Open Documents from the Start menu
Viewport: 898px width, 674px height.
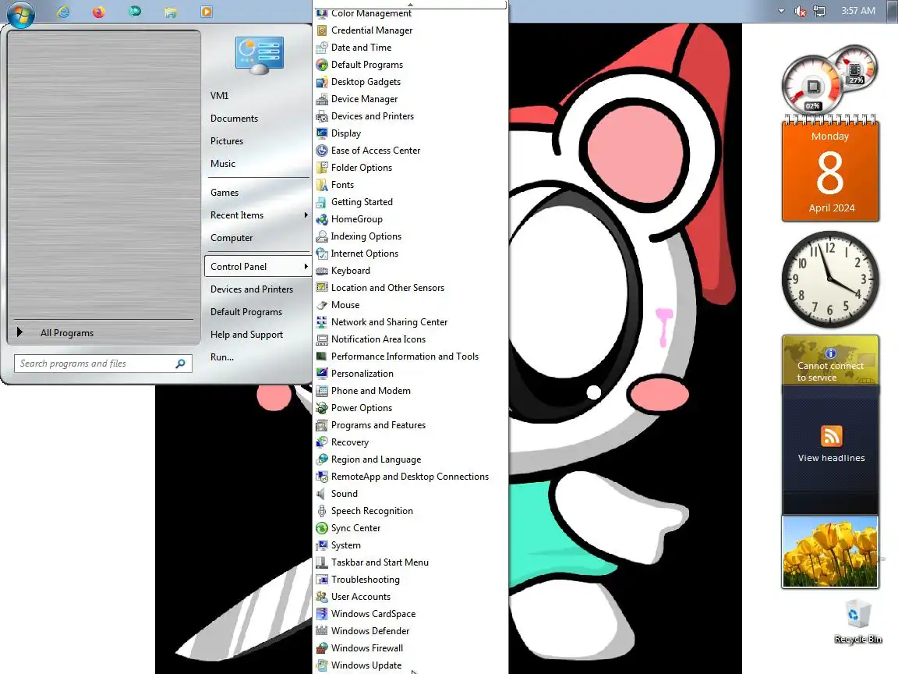point(234,118)
